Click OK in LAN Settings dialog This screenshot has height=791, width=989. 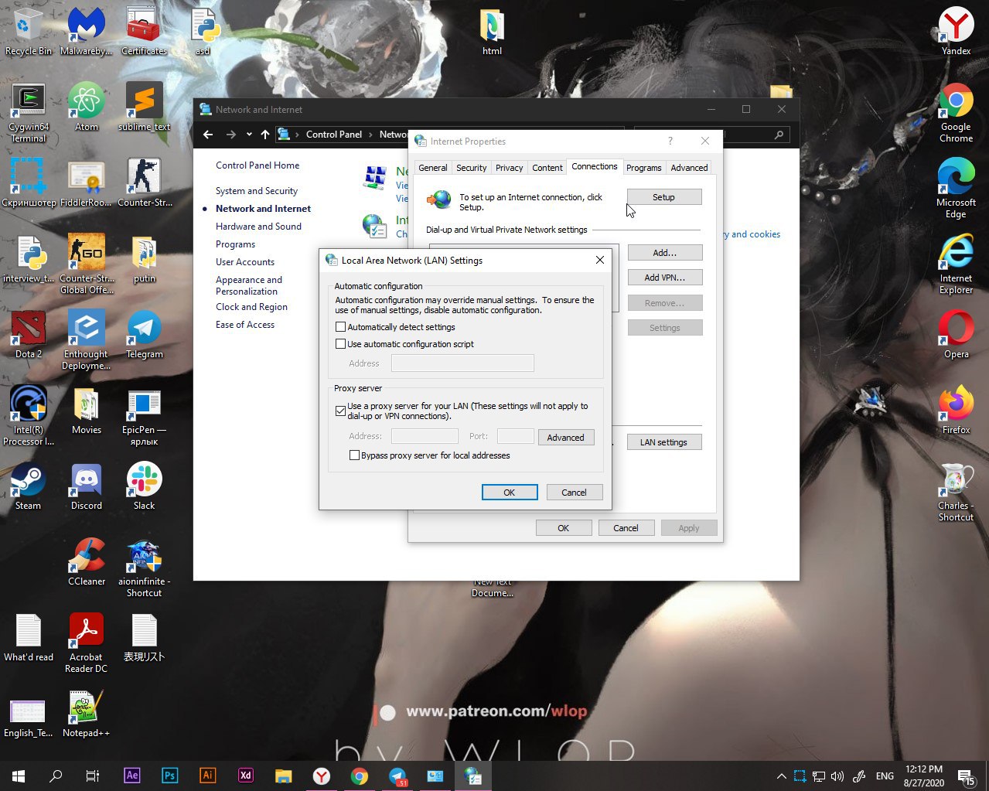pos(510,493)
